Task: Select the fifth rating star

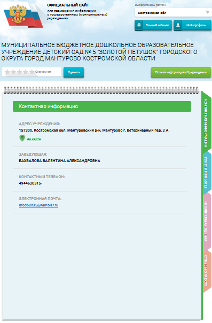Action: (x=32, y=72)
